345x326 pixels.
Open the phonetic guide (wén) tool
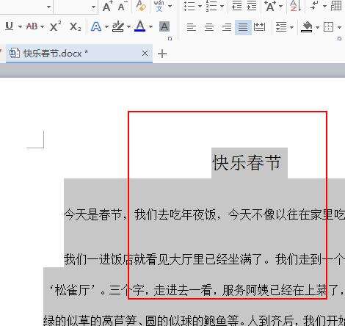tap(159, 6)
